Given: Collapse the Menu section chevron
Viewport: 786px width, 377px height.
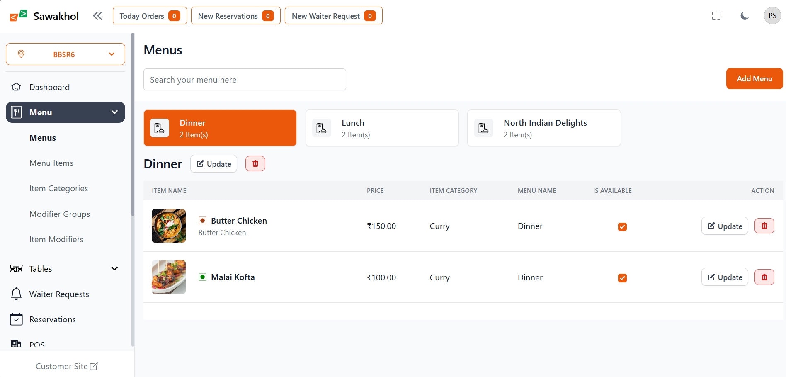Looking at the screenshot, I should point(114,112).
